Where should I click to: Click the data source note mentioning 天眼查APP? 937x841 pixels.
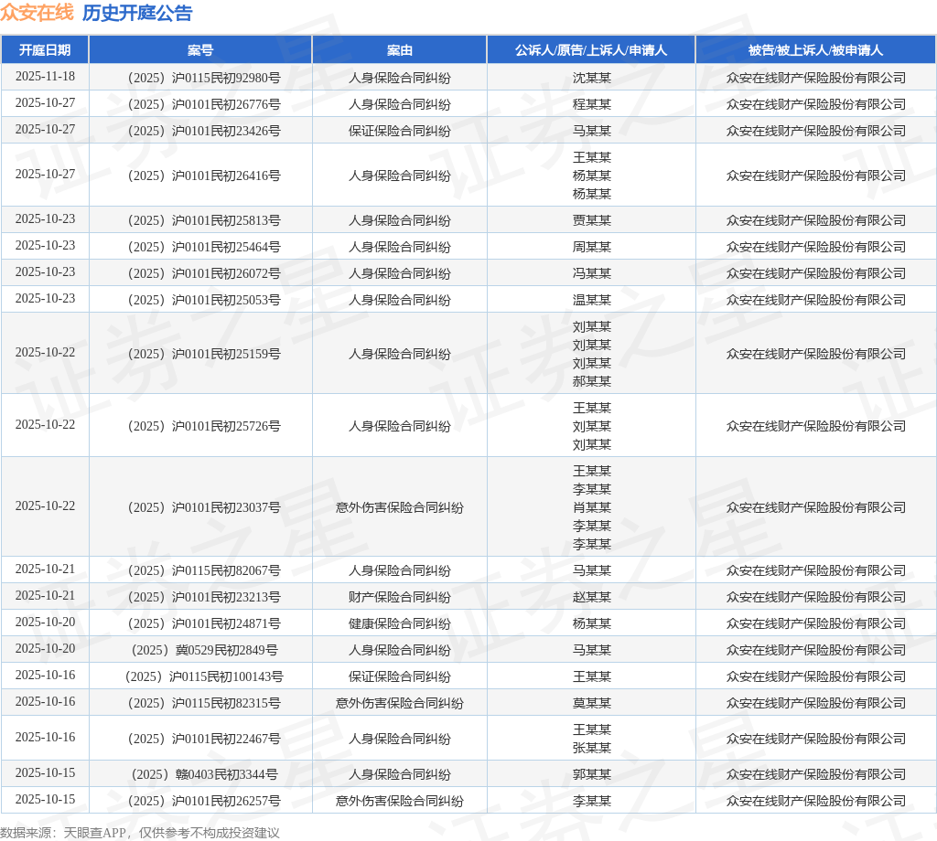click(x=140, y=833)
